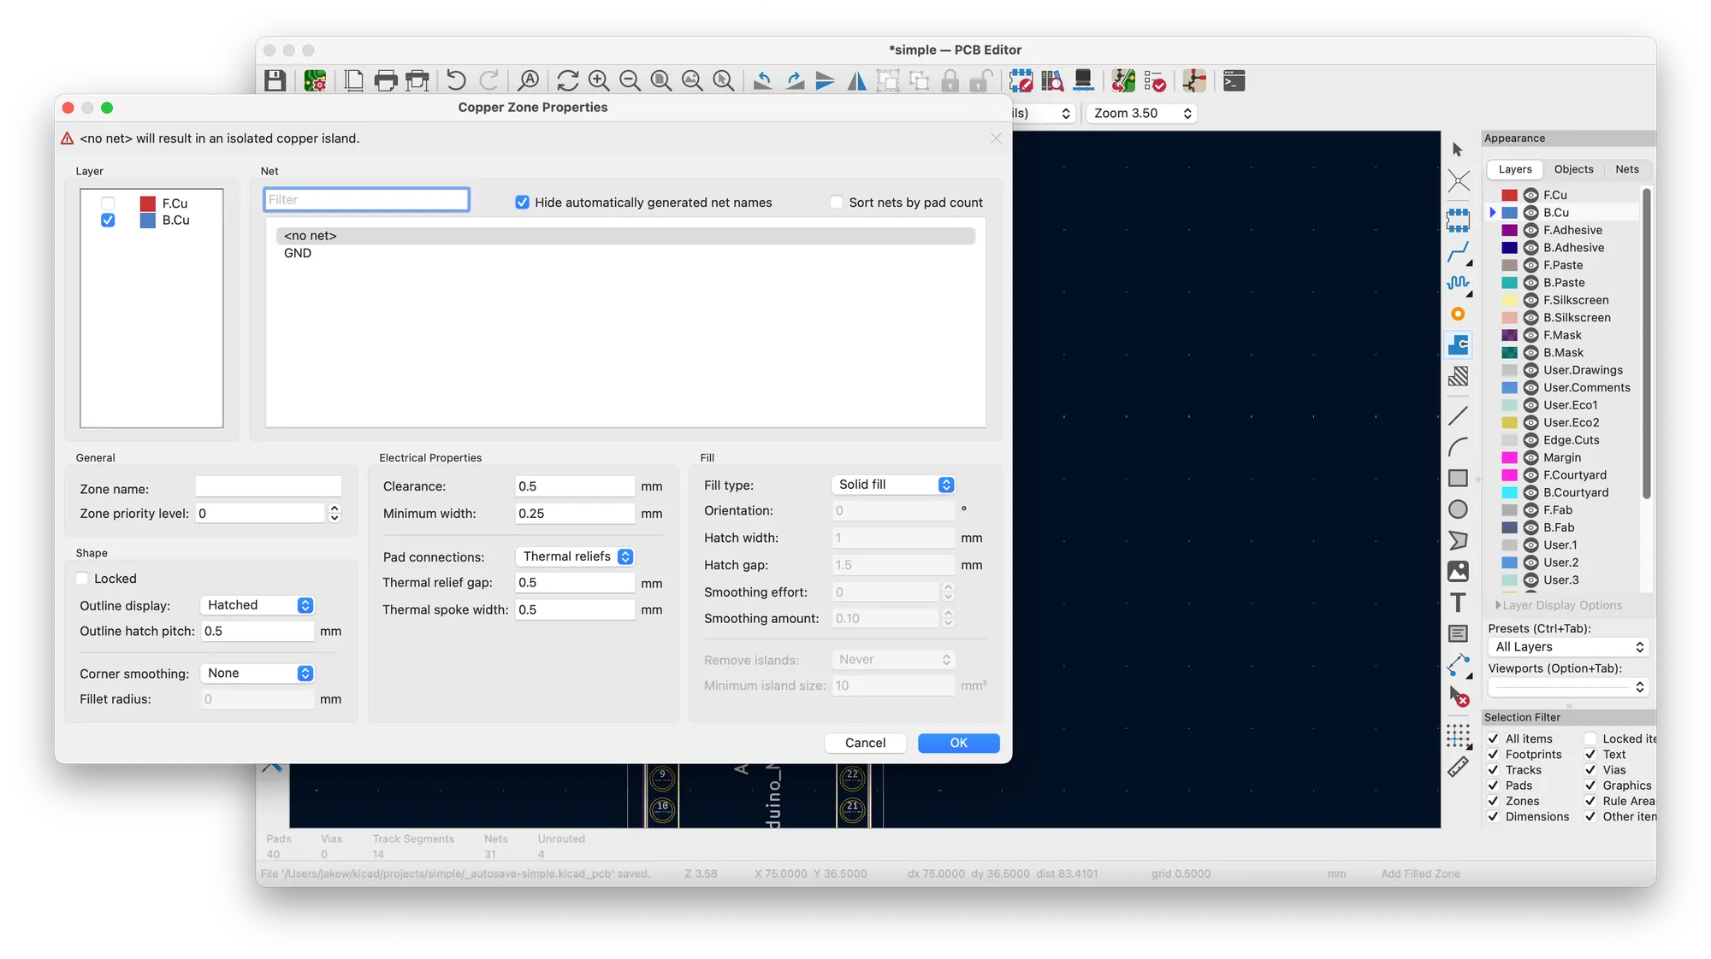Dismiss the isolated copper island warning
The height and width of the screenshot is (959, 1711).
[996, 138]
